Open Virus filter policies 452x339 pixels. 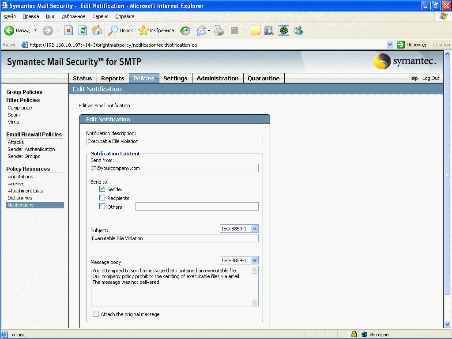pyautogui.click(x=13, y=122)
